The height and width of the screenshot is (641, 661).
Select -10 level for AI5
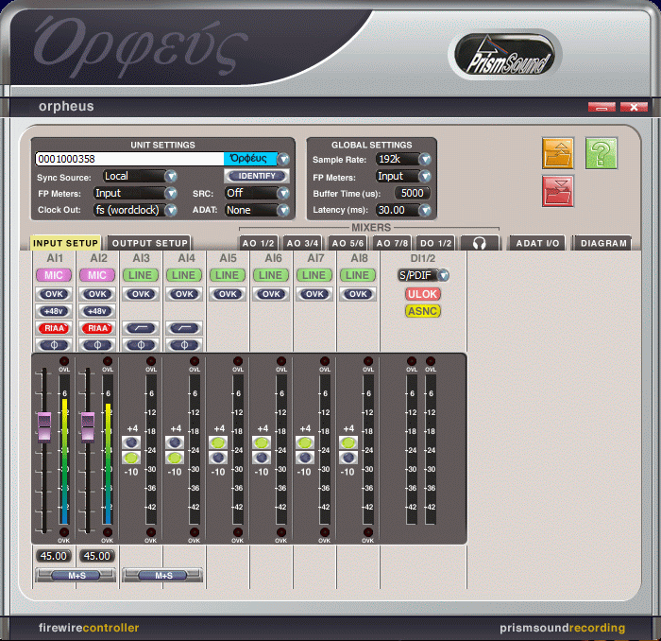tap(218, 458)
